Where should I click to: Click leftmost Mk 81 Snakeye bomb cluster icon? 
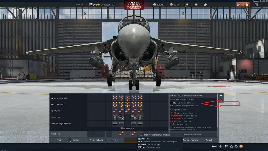[x=115, y=98]
